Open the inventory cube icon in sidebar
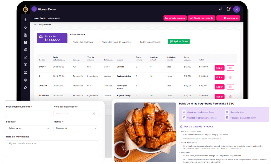271x164 pixels. point(25,42)
